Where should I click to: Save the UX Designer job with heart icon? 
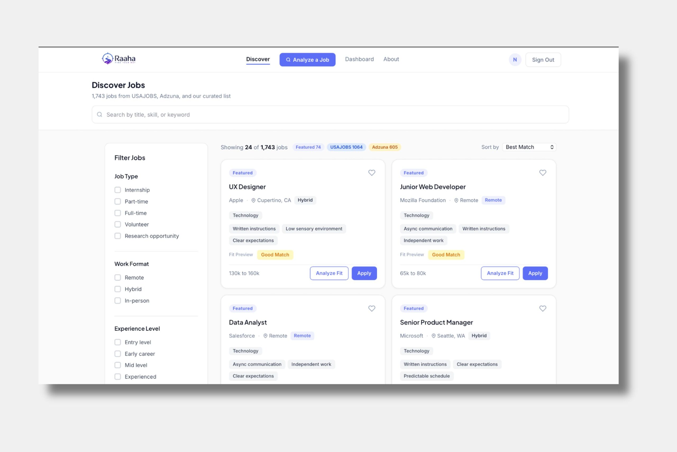pyautogui.click(x=372, y=173)
